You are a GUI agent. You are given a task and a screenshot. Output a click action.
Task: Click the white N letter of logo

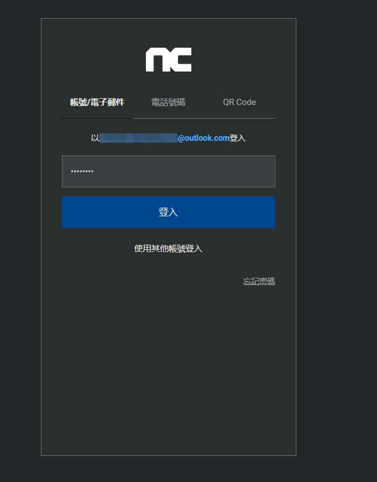(156, 60)
